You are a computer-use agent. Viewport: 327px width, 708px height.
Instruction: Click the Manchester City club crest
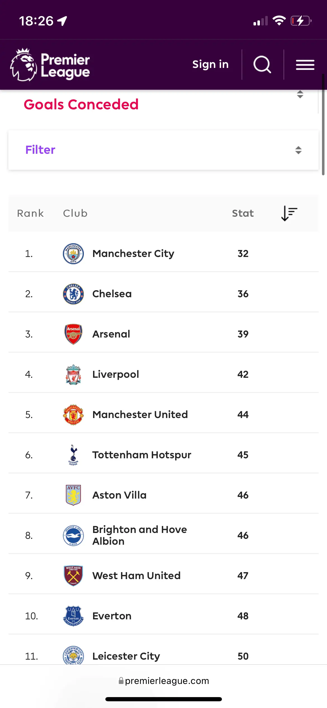[x=73, y=254]
